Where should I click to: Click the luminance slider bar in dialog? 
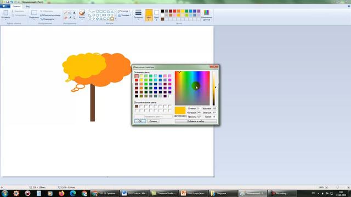[x=214, y=88]
